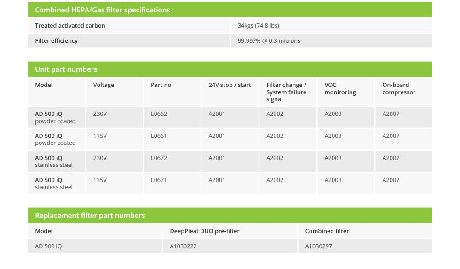Select the Voltage column header
460x269 pixels.
103,85
